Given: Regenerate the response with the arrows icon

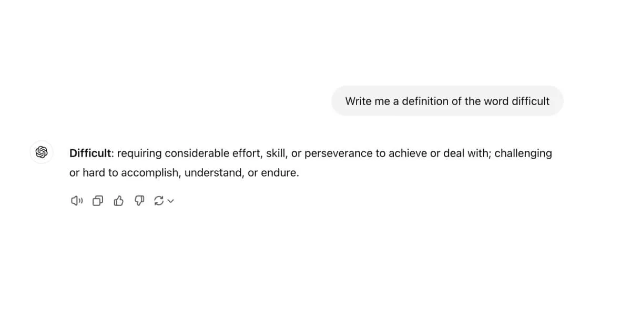Looking at the screenshot, I should [x=159, y=201].
